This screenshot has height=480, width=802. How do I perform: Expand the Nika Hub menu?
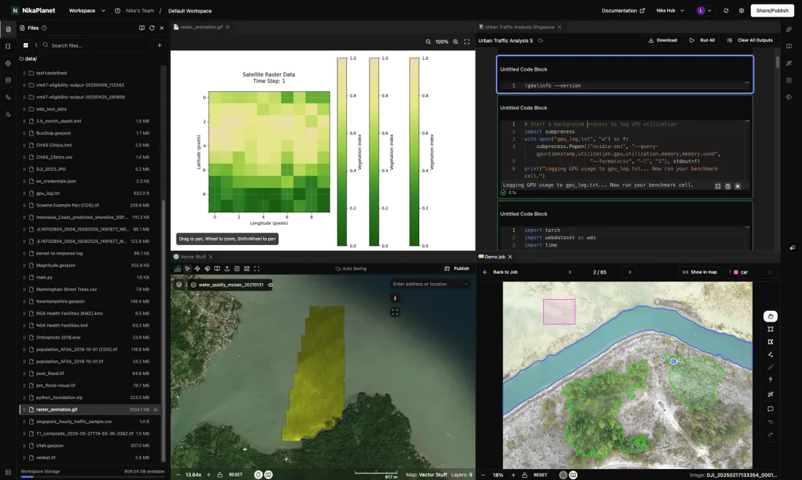[670, 11]
